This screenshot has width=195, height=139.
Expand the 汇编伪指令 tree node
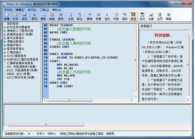pyautogui.click(x=5, y=53)
